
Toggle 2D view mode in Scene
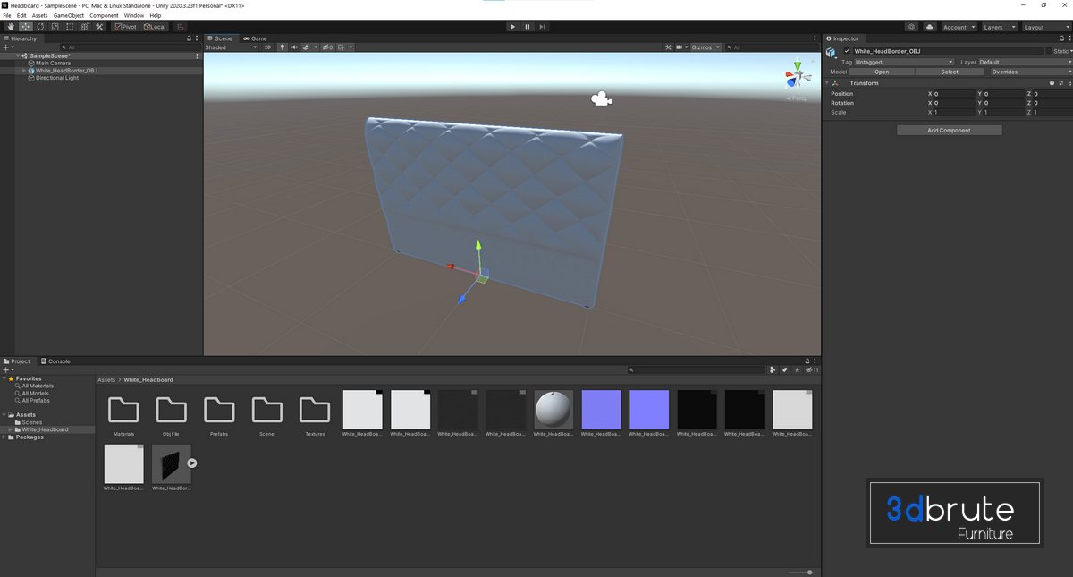(266, 47)
